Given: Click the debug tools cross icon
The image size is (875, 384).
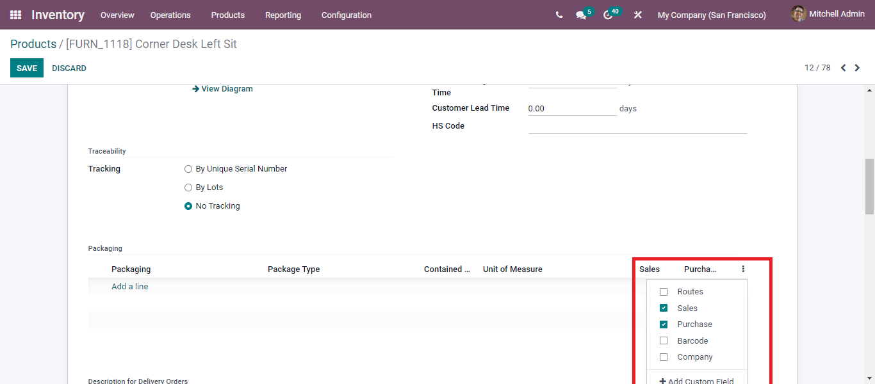Looking at the screenshot, I should [637, 15].
